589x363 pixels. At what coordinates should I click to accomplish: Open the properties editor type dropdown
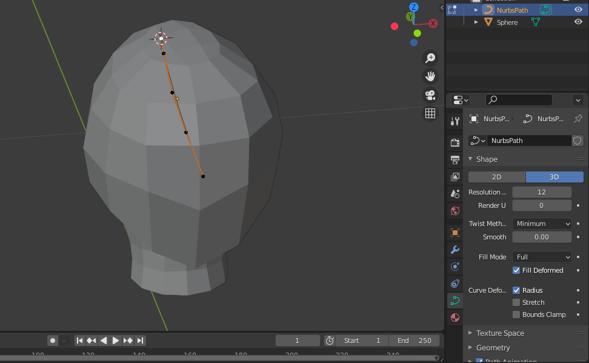pyautogui.click(x=460, y=101)
